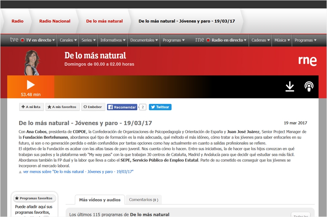Go to Radio Nacional breadcrumb
The image size is (327, 217).
55,21
